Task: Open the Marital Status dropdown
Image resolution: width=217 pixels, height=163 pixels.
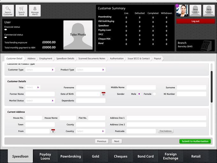Action: [40, 100]
